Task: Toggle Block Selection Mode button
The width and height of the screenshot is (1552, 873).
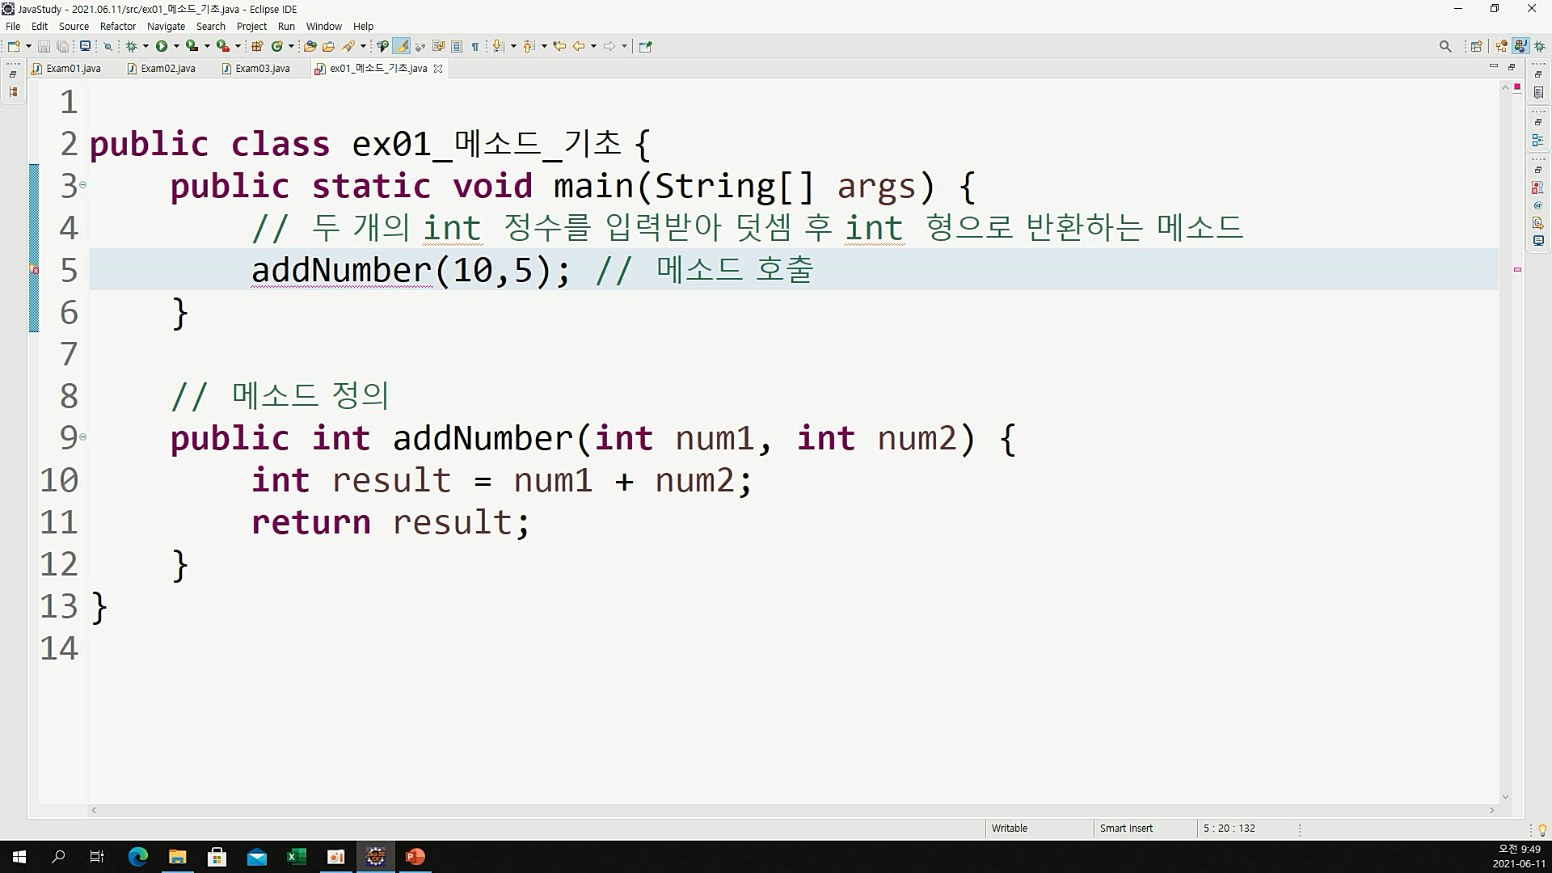Action: (x=457, y=46)
